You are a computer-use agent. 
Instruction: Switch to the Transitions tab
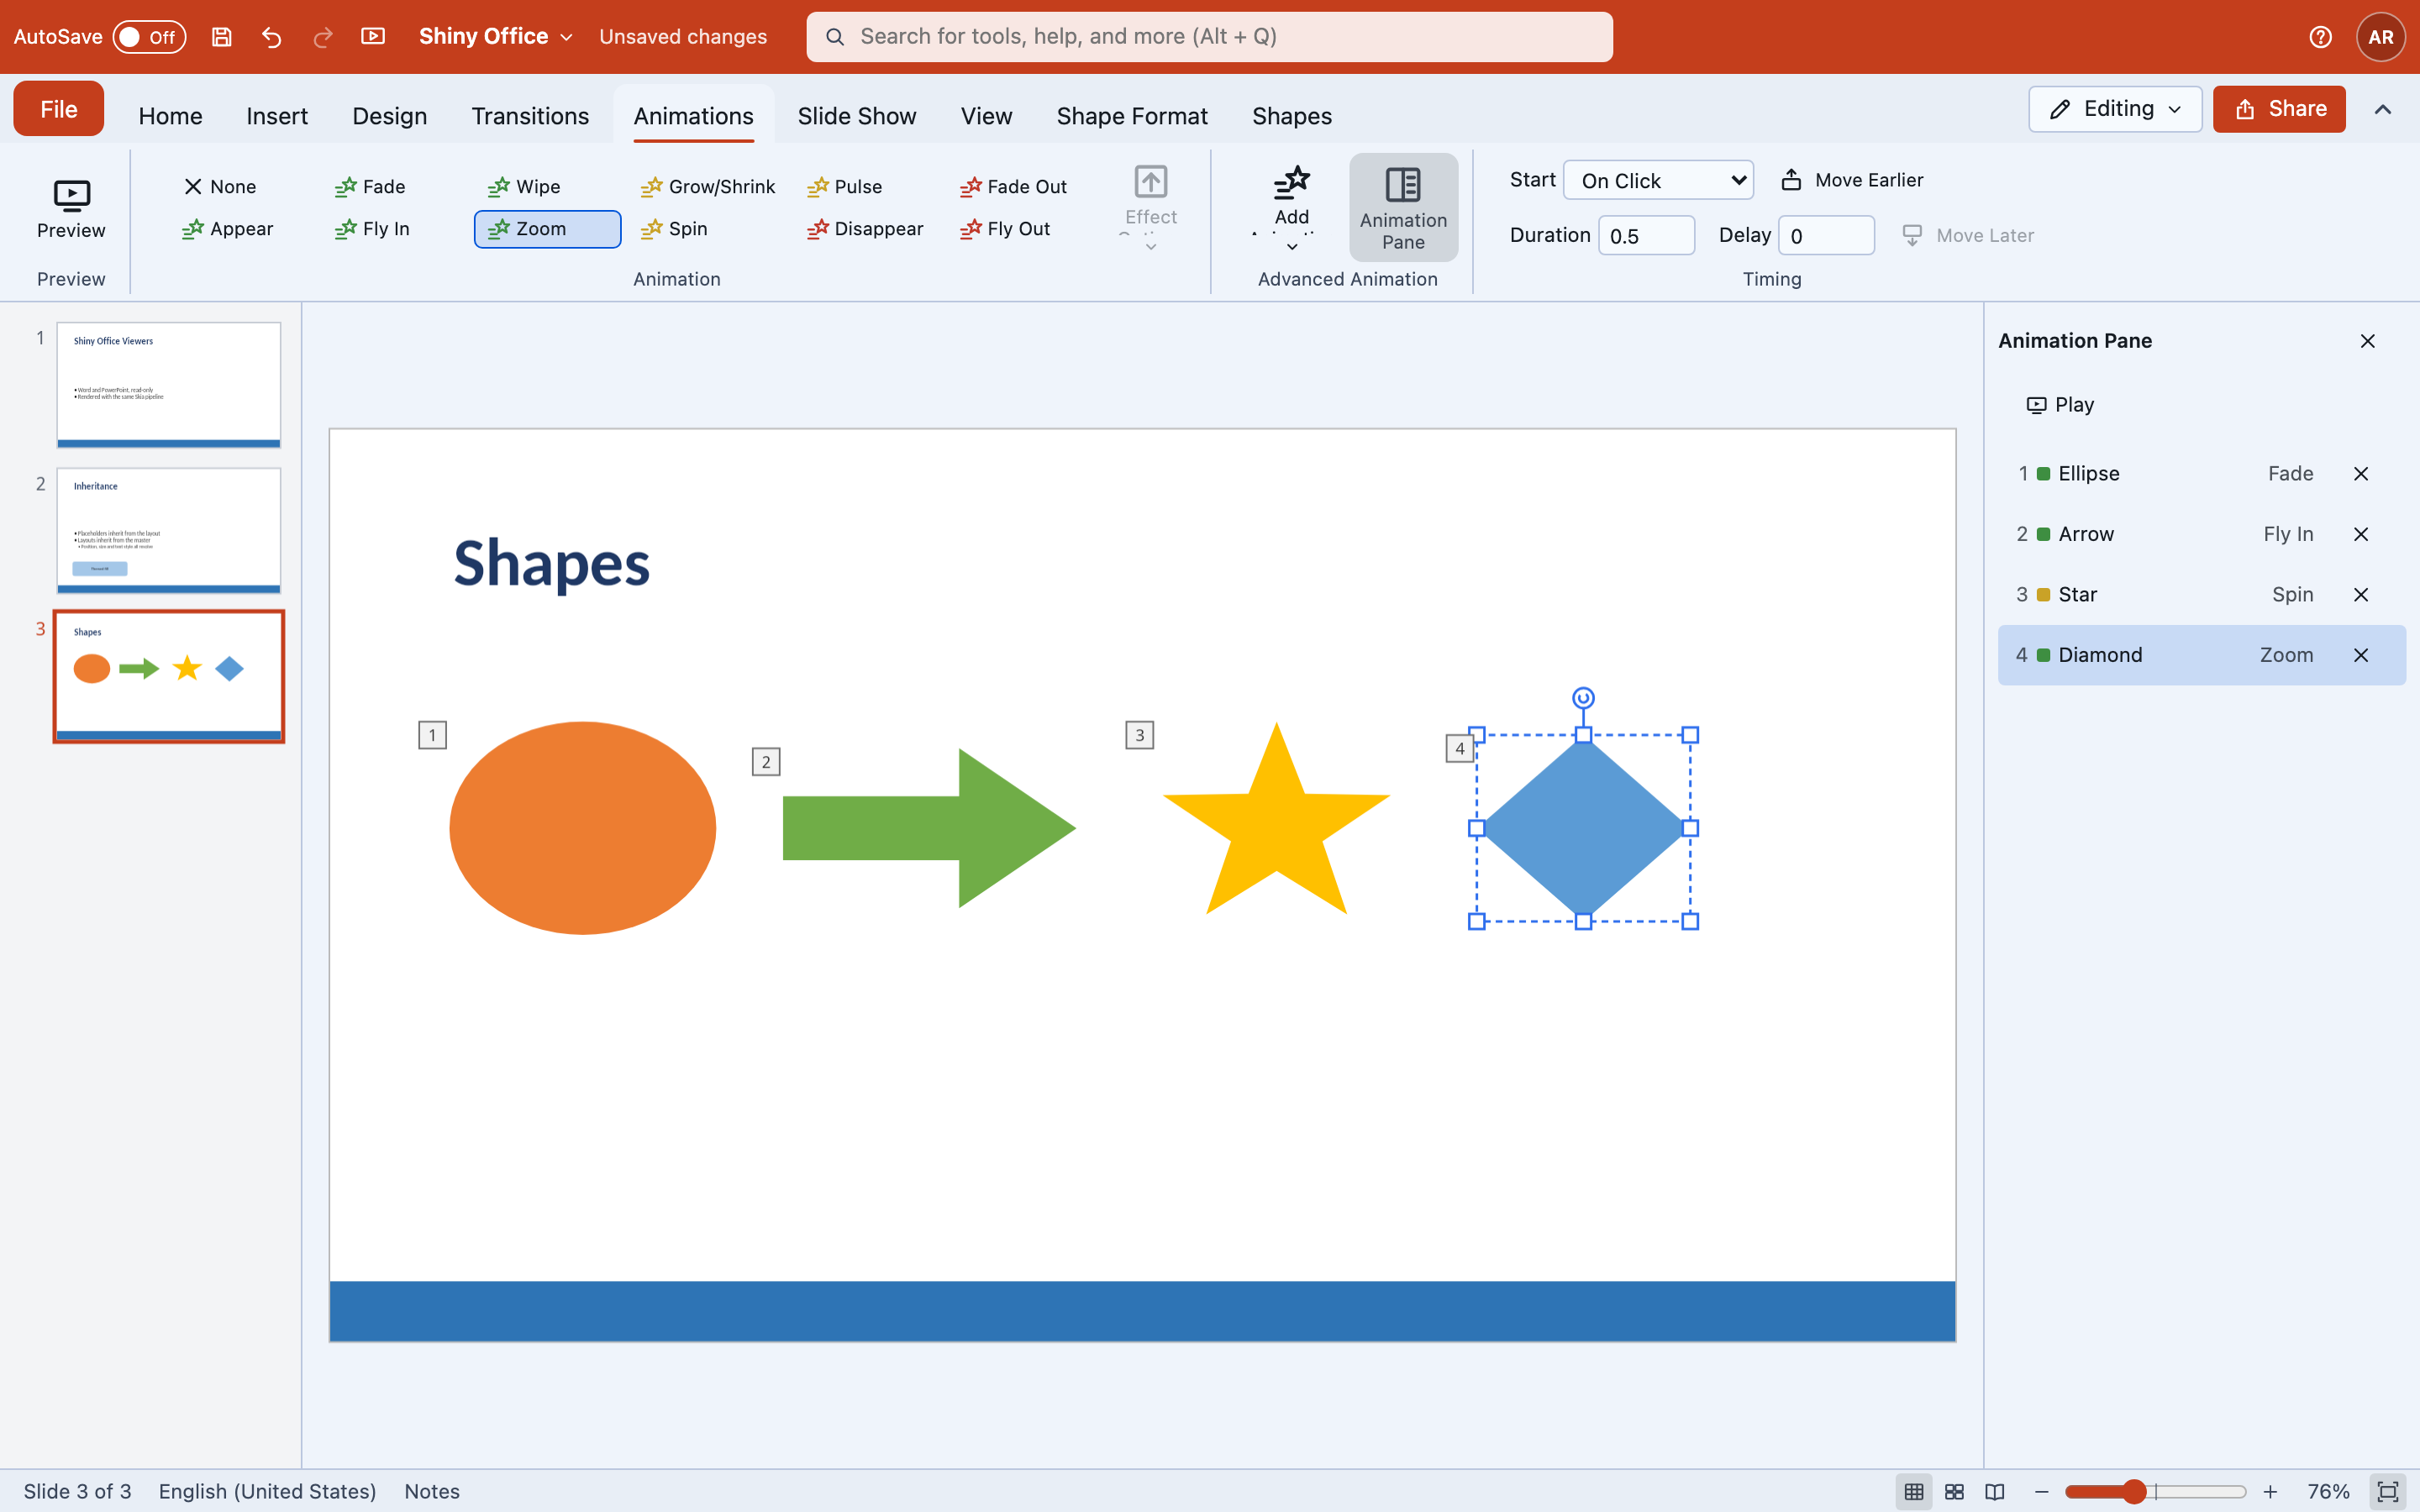[530, 116]
